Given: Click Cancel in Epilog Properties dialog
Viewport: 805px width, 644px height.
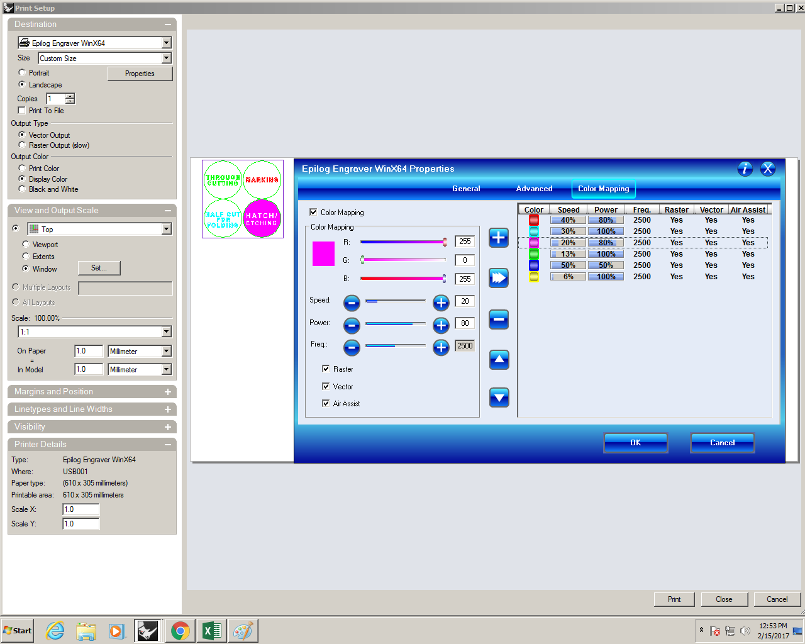Looking at the screenshot, I should pos(723,443).
